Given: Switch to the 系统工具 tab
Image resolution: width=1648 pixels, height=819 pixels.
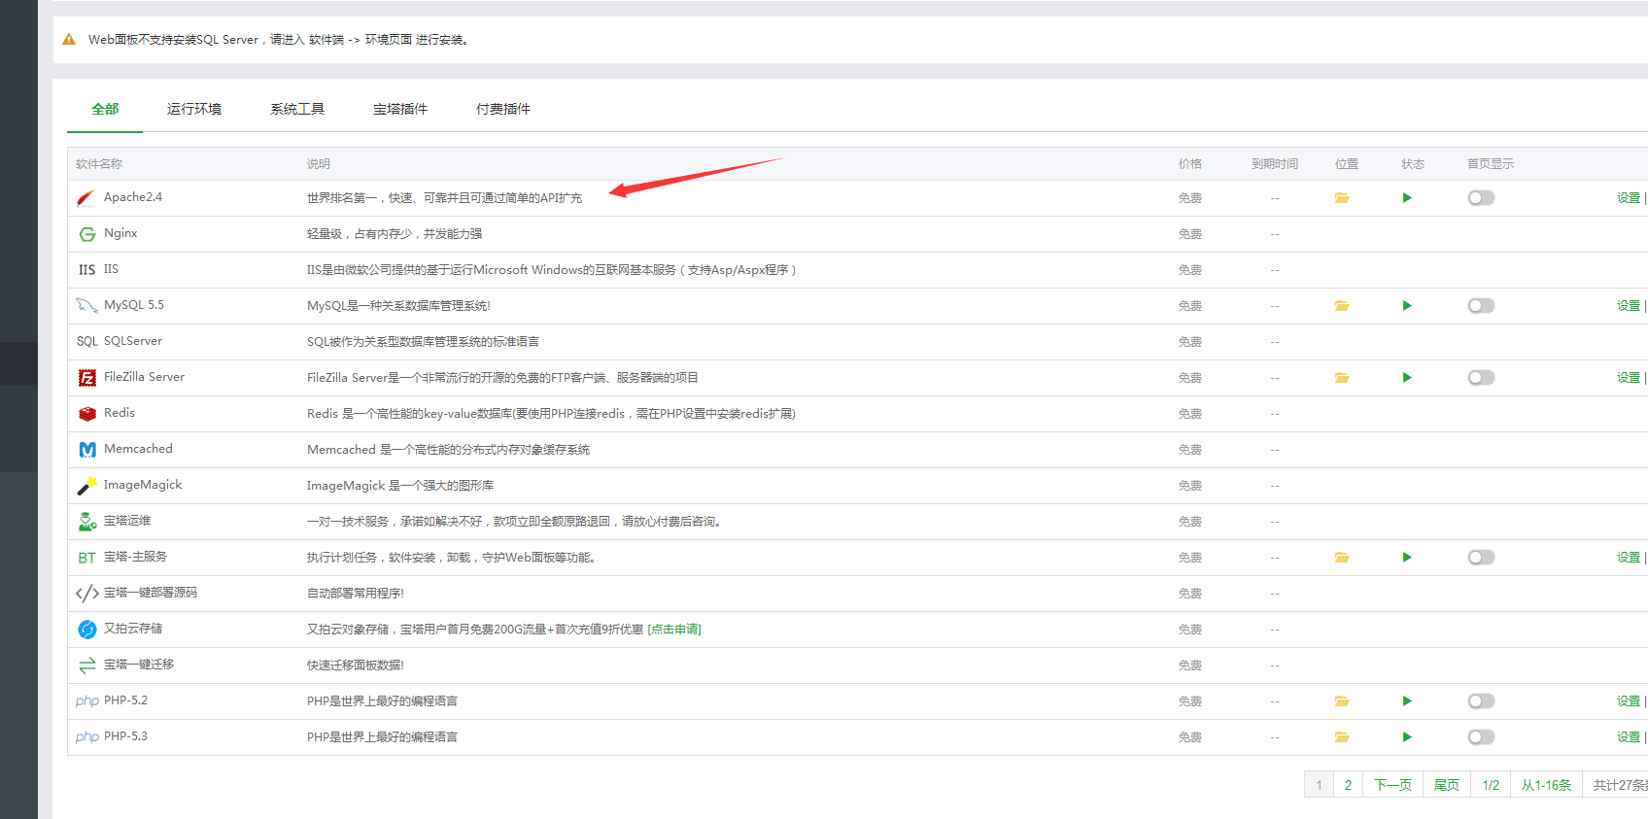Looking at the screenshot, I should pyautogui.click(x=297, y=109).
